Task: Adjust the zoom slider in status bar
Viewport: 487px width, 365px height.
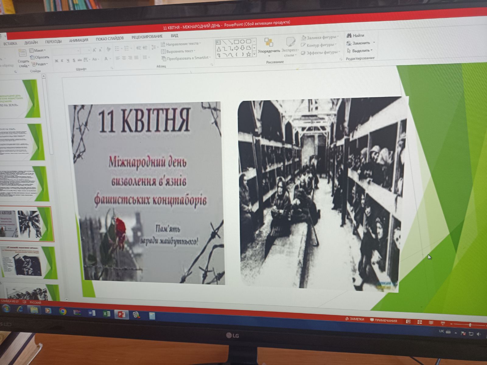Action: click(x=470, y=325)
